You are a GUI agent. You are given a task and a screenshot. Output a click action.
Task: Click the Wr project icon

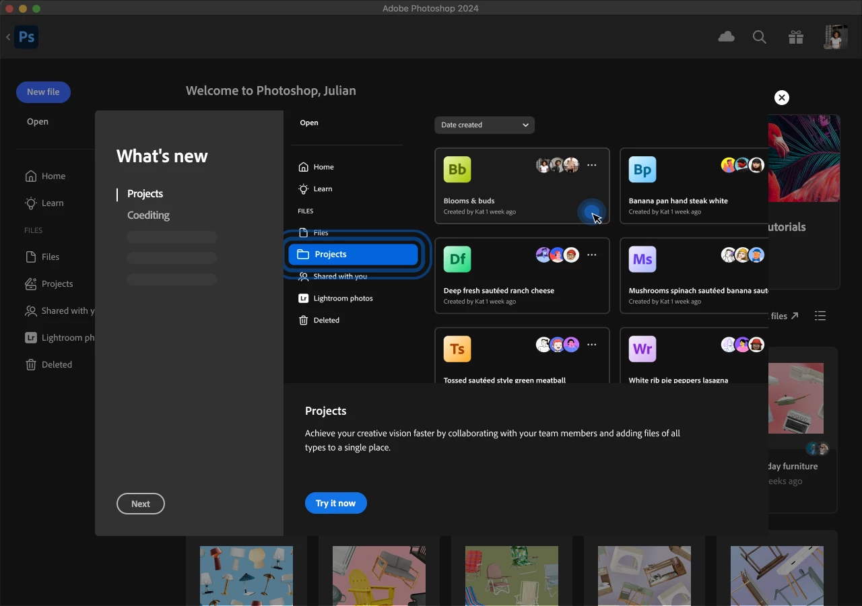642,349
